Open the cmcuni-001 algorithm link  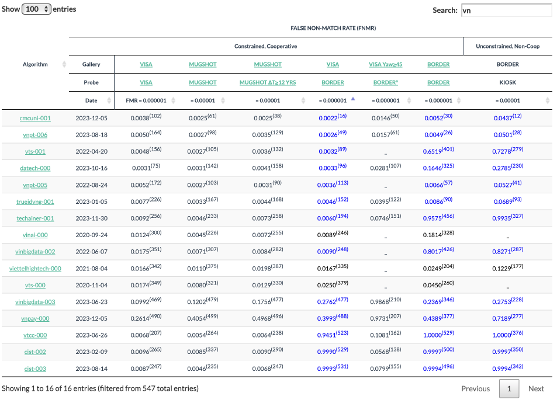coord(35,118)
